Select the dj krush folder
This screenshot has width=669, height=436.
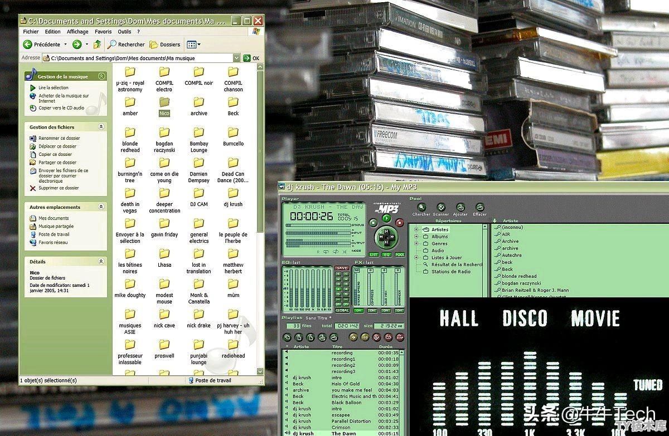click(233, 197)
